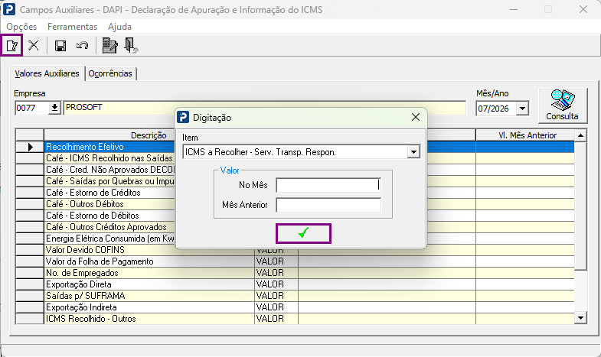Click the save floppy disk icon
The image size is (601, 357).
coord(60,46)
